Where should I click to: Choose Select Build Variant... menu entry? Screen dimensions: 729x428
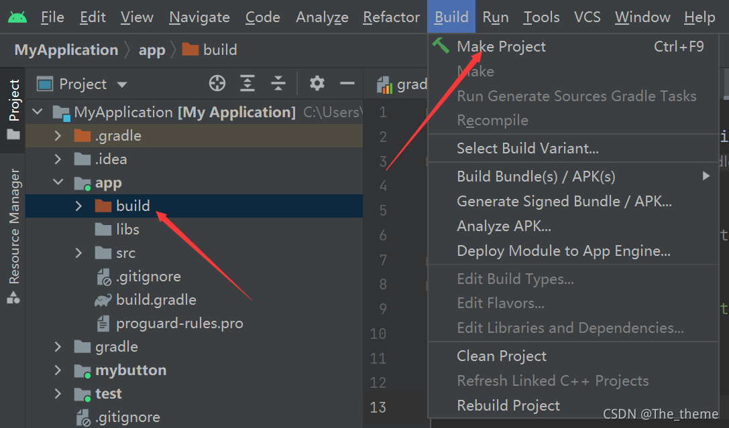point(573,148)
